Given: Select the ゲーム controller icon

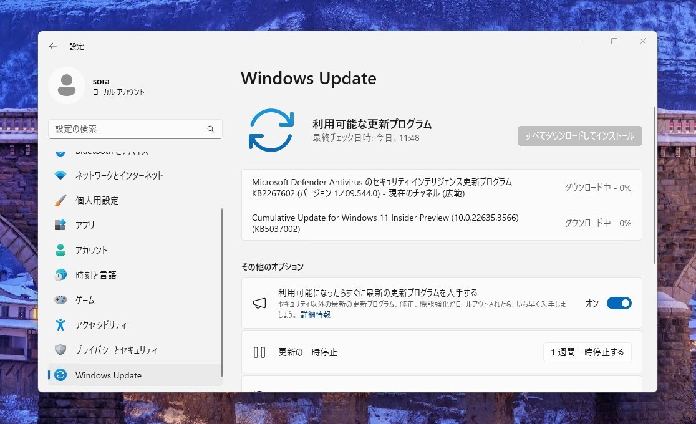Looking at the screenshot, I should click(60, 300).
